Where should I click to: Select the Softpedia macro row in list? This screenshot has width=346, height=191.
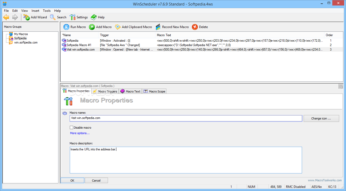coord(202,41)
